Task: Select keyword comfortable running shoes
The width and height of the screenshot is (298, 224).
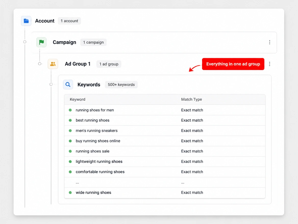Action: (100, 172)
